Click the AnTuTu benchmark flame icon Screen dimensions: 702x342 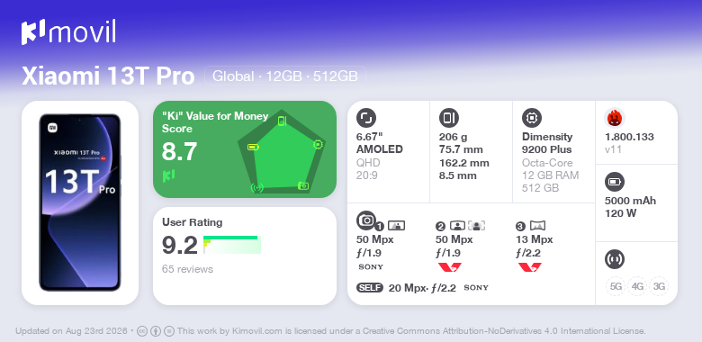pyautogui.click(x=615, y=118)
